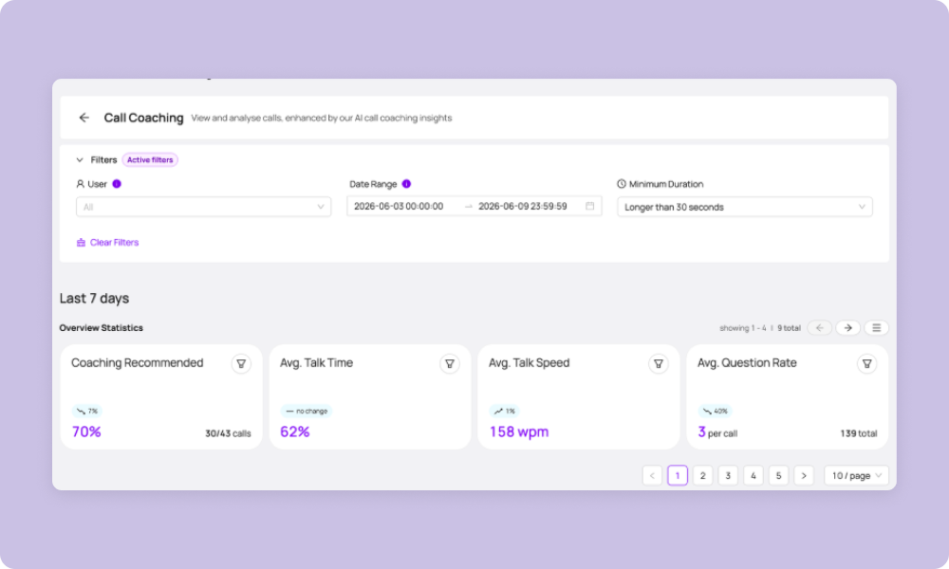
Task: Open the date range calendar icon
Action: tap(589, 206)
